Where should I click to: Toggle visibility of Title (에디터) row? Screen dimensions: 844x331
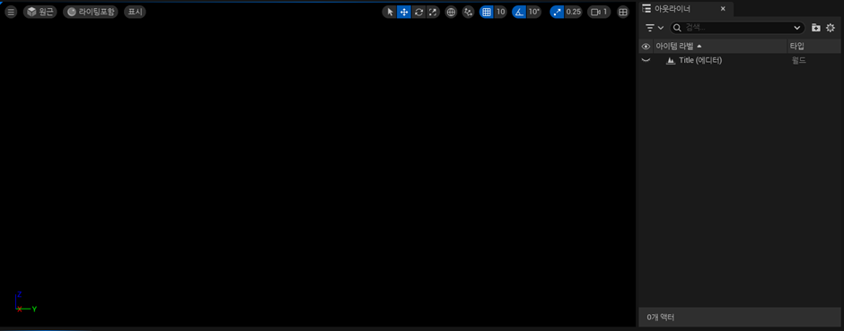[646, 60]
